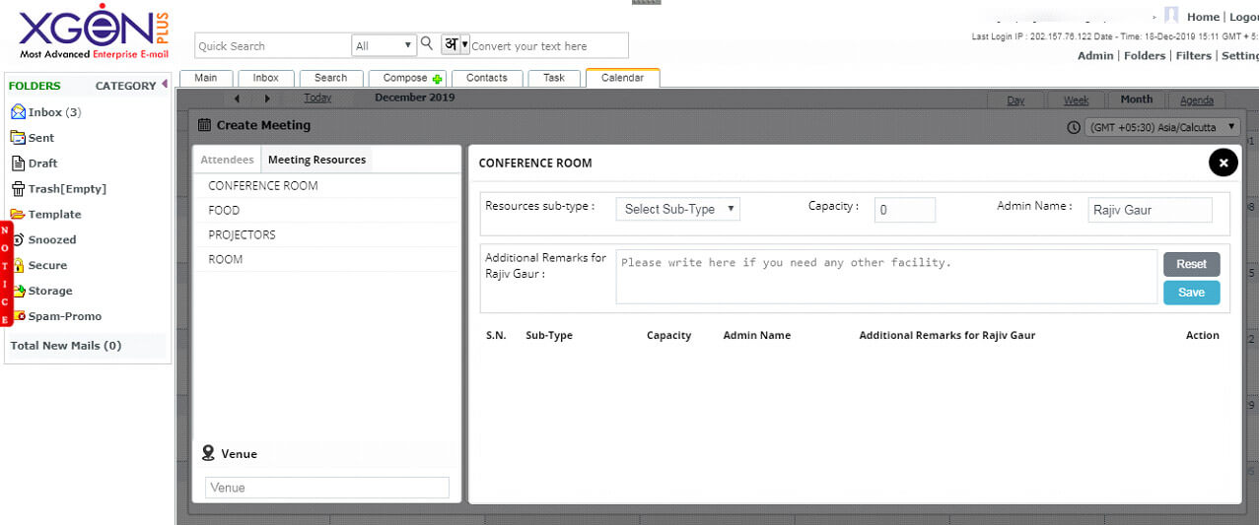Switch calendar to Month view
This screenshot has height=525, width=1259.
(1136, 99)
